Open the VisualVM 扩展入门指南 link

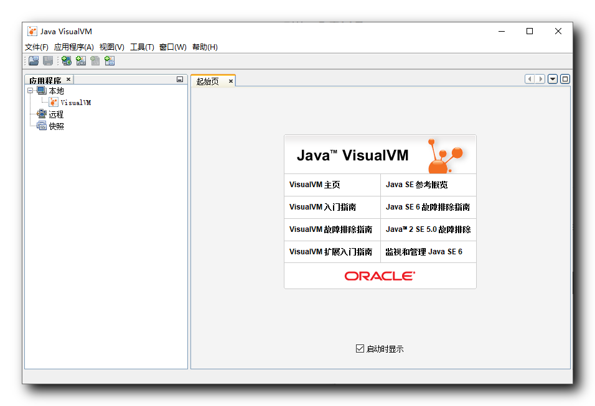[x=330, y=252]
